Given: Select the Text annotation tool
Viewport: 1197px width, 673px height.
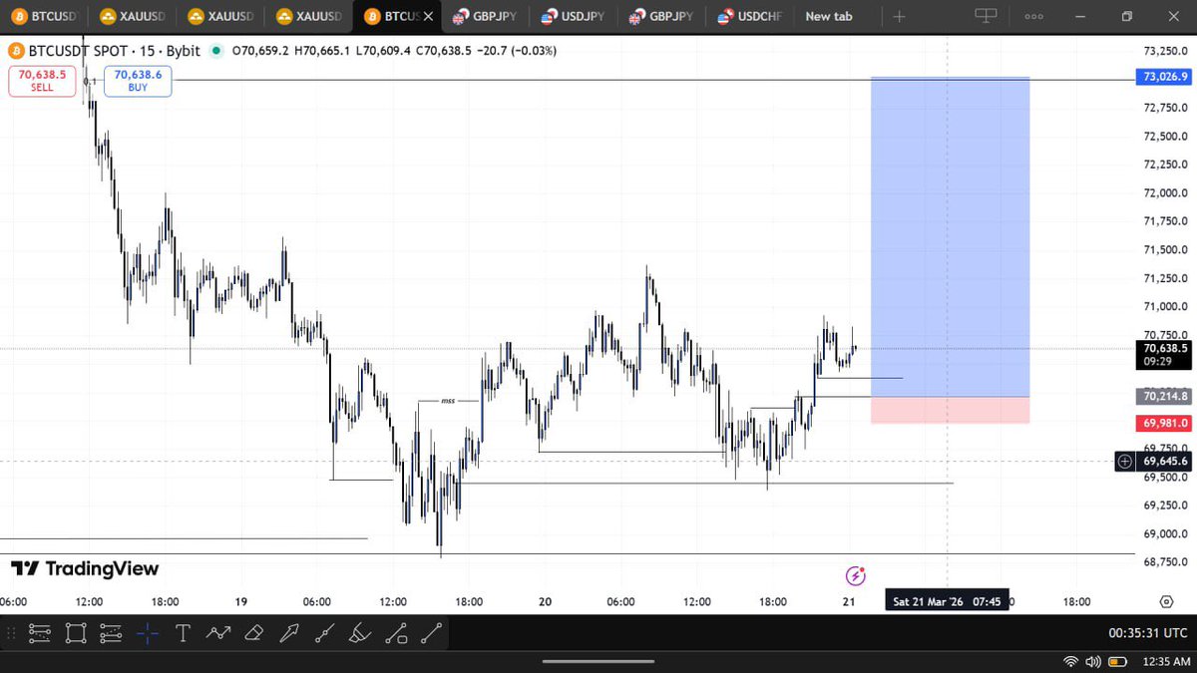Looking at the screenshot, I should point(183,632).
